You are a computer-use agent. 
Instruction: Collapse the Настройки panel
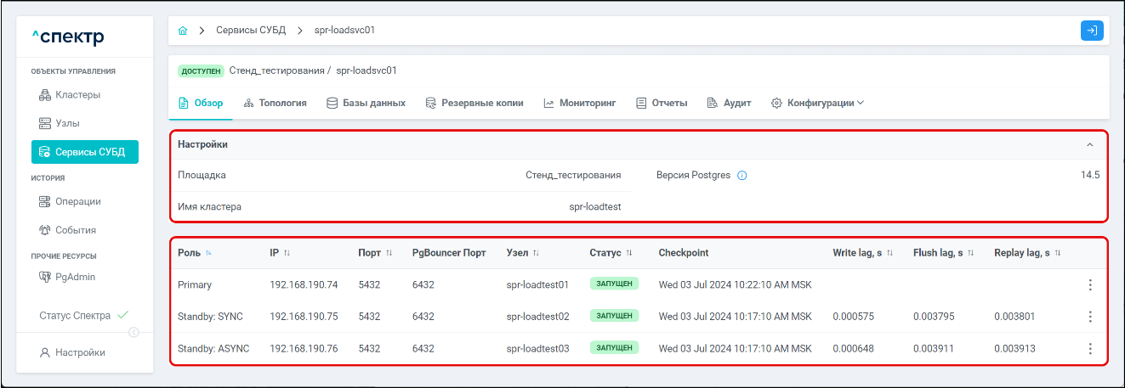[x=1090, y=145]
